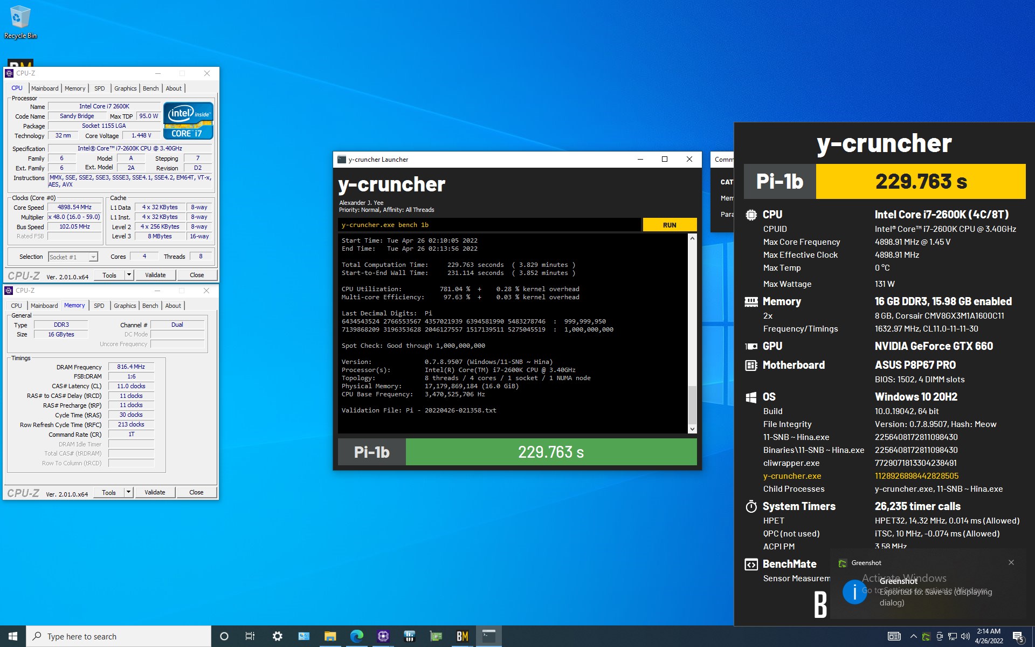This screenshot has width=1035, height=647.
Task: Open Tools dropdown arrow in Memory CPU-Z window
Action: point(128,492)
